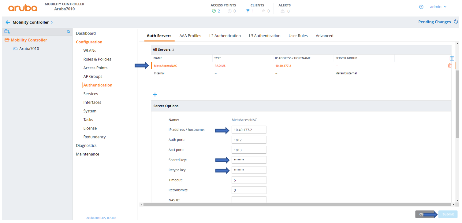Click the IP ADDRESS / HOSTNAME column header
The image size is (462, 223).
[x=292, y=58]
